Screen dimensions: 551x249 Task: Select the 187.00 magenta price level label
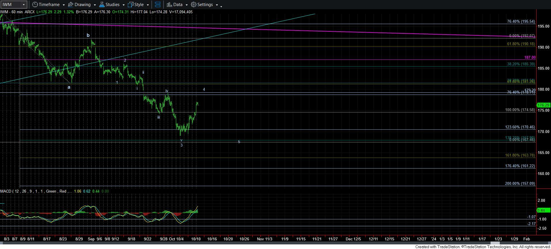coord(530,58)
